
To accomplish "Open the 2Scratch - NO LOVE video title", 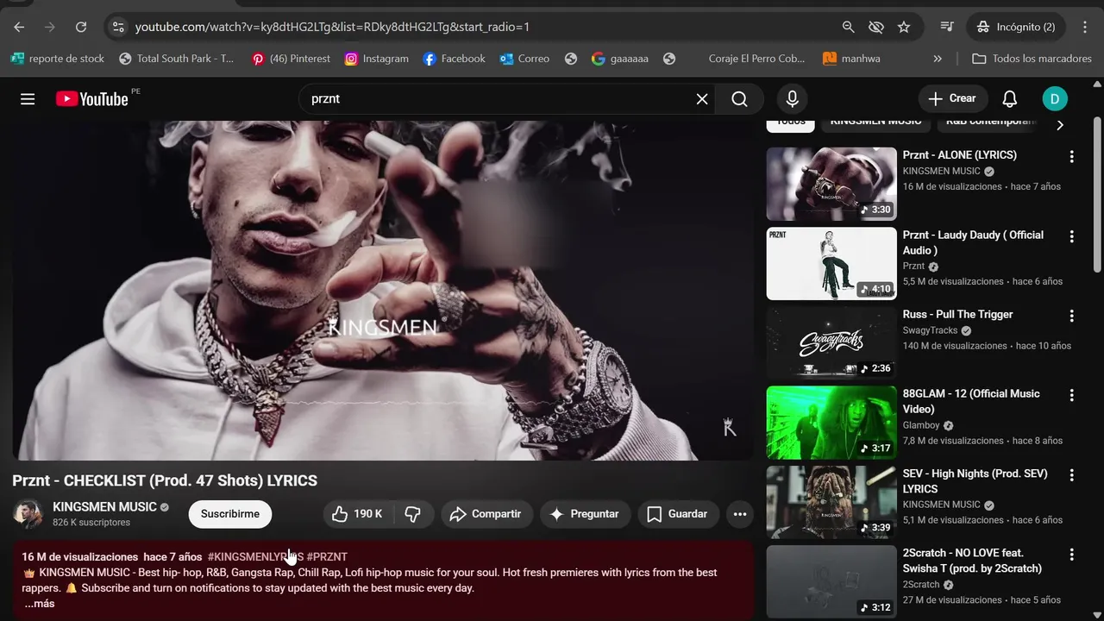I will pos(972,561).
